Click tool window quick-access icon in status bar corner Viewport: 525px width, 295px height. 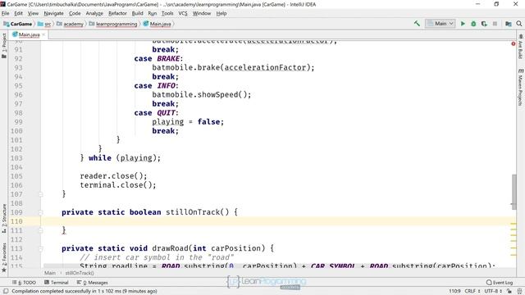6,292
